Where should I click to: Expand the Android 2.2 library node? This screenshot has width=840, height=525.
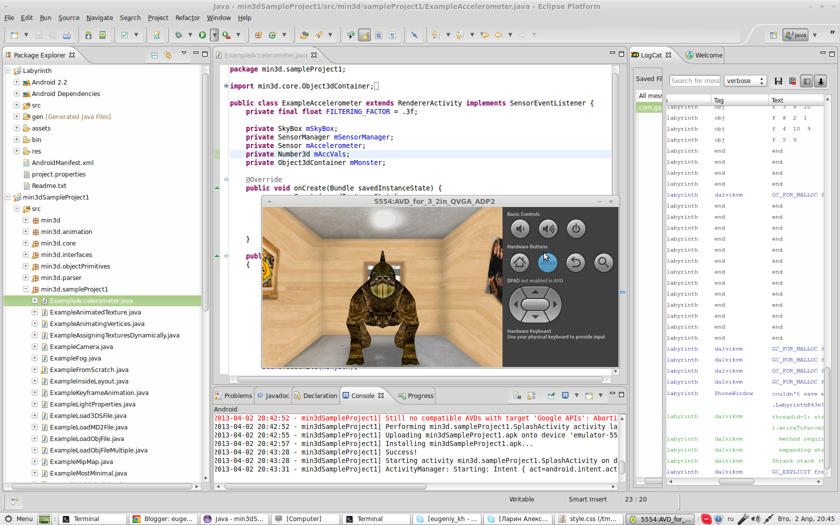(x=16, y=82)
